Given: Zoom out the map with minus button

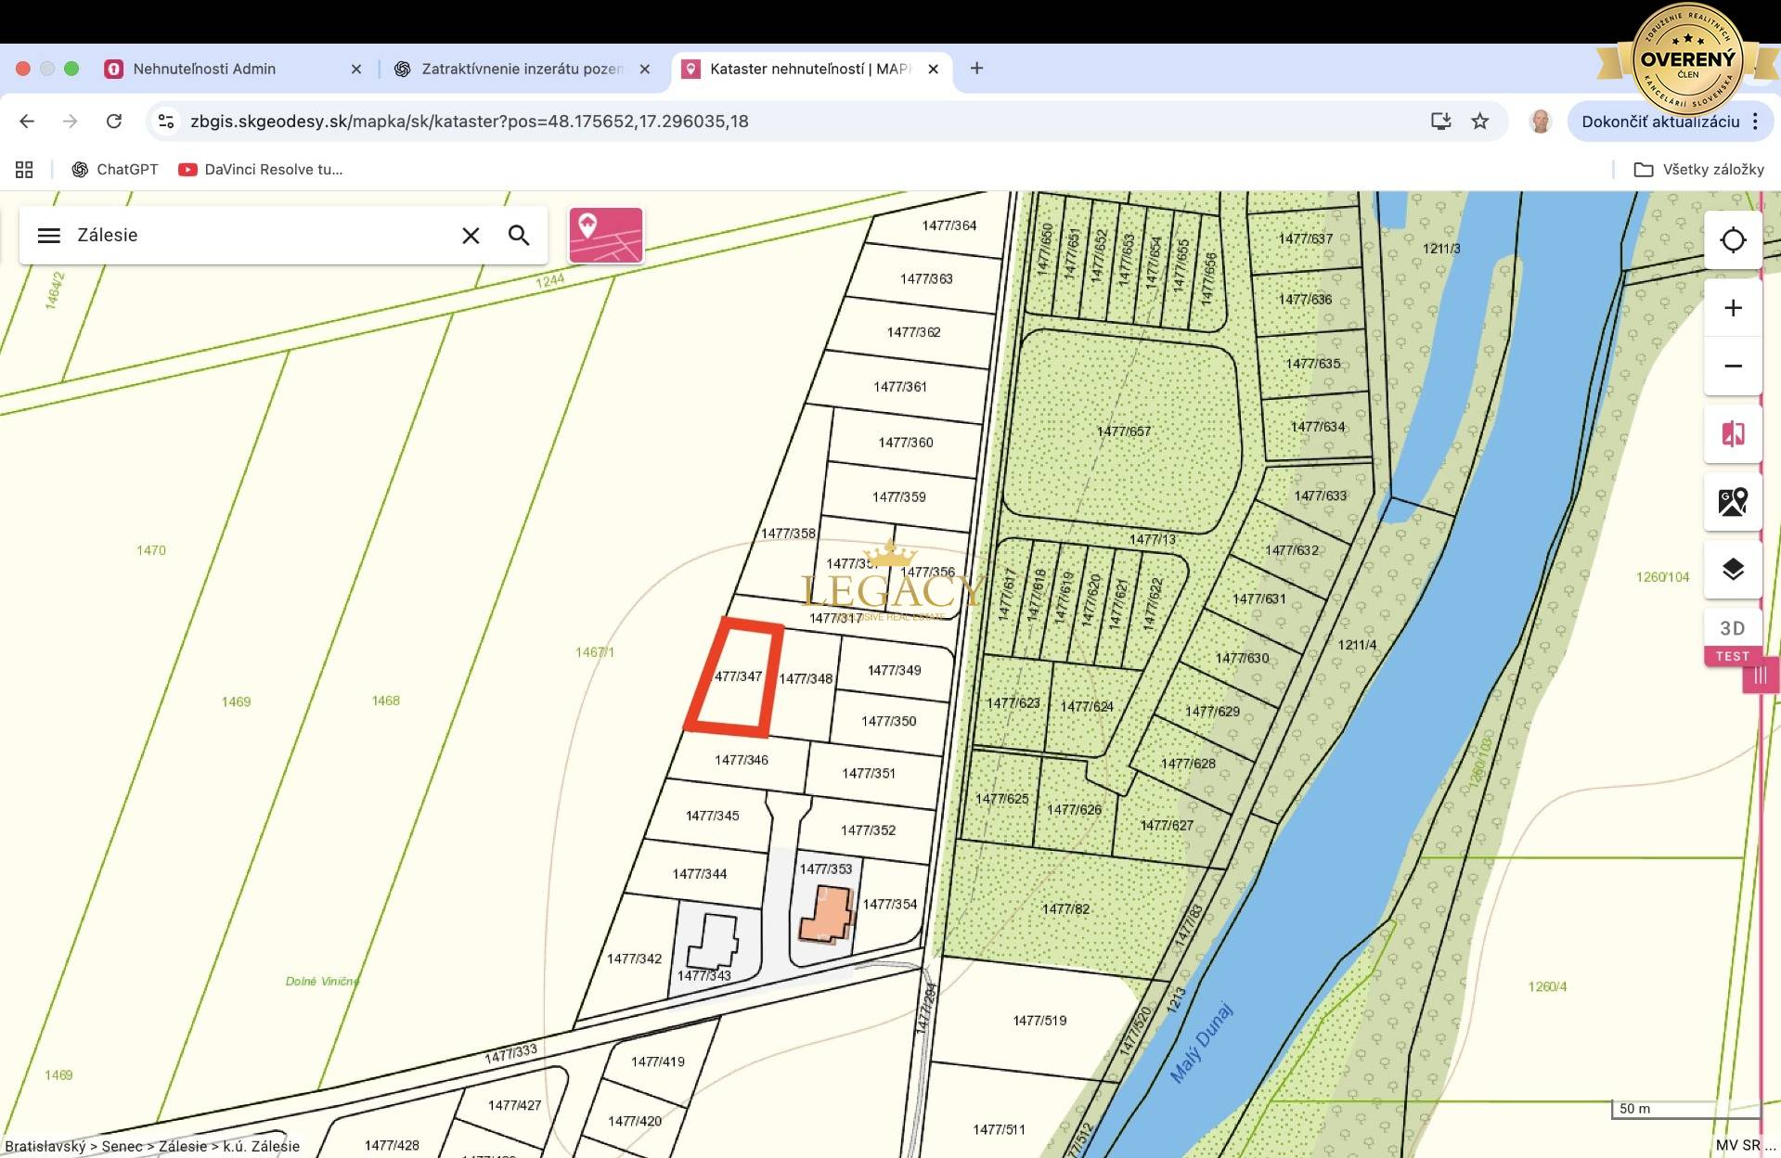Looking at the screenshot, I should coord(1732,366).
